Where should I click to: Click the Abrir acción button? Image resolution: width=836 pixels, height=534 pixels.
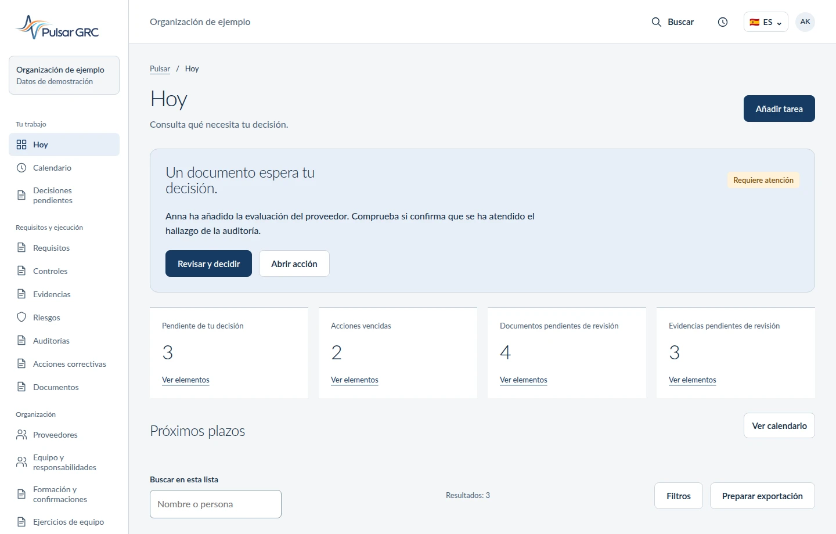294,264
